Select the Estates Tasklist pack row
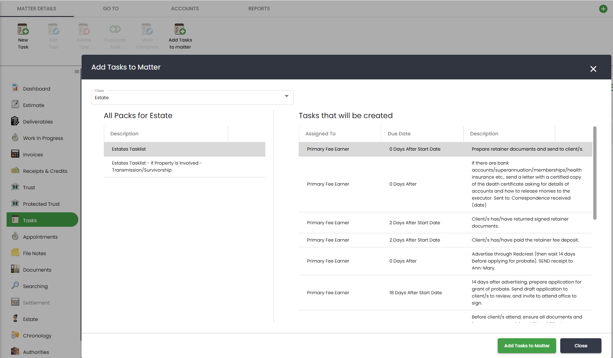 coord(184,149)
